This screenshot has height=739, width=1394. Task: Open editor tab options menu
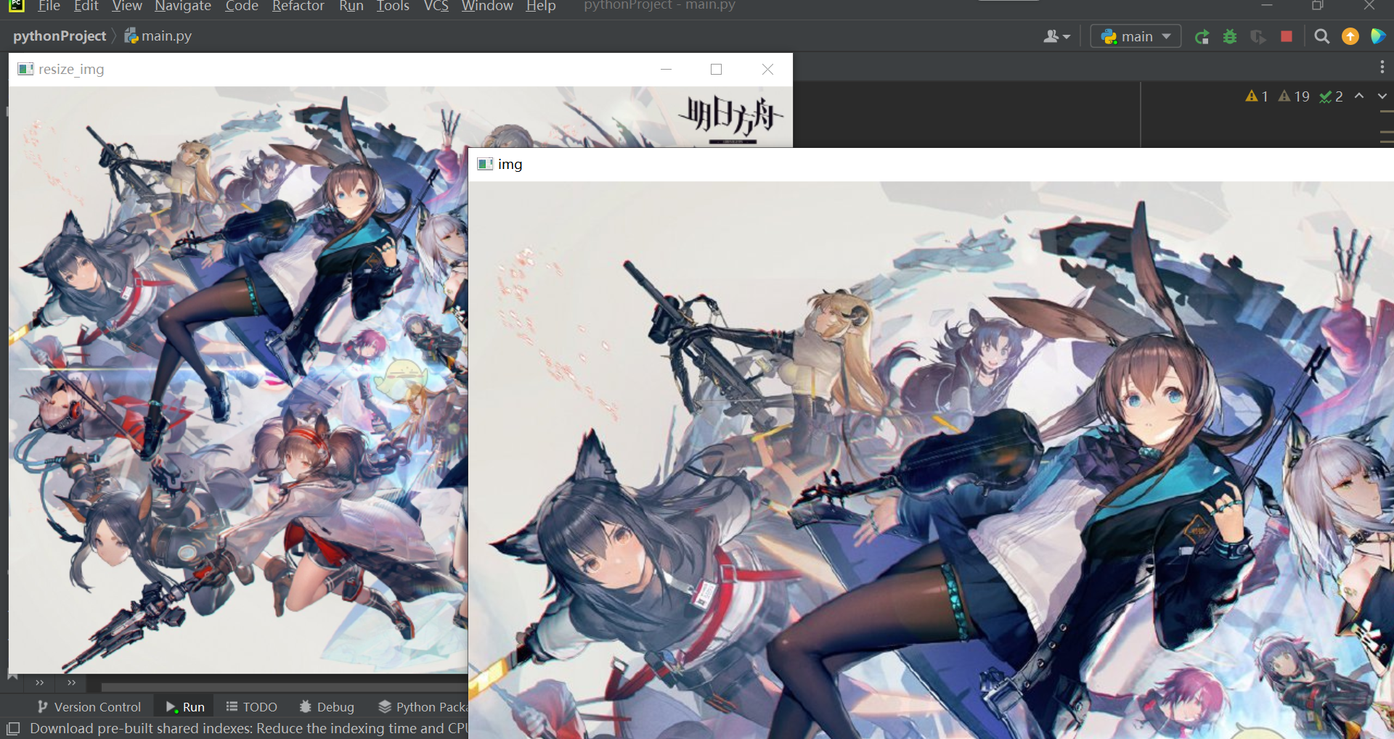pyautogui.click(x=1382, y=67)
